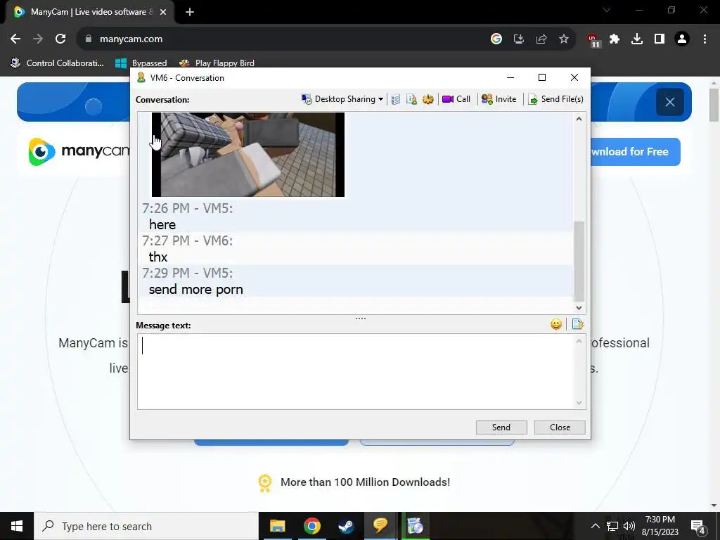Open the Chrome downloads icon
Viewport: 720px width, 540px height.
[637, 39]
